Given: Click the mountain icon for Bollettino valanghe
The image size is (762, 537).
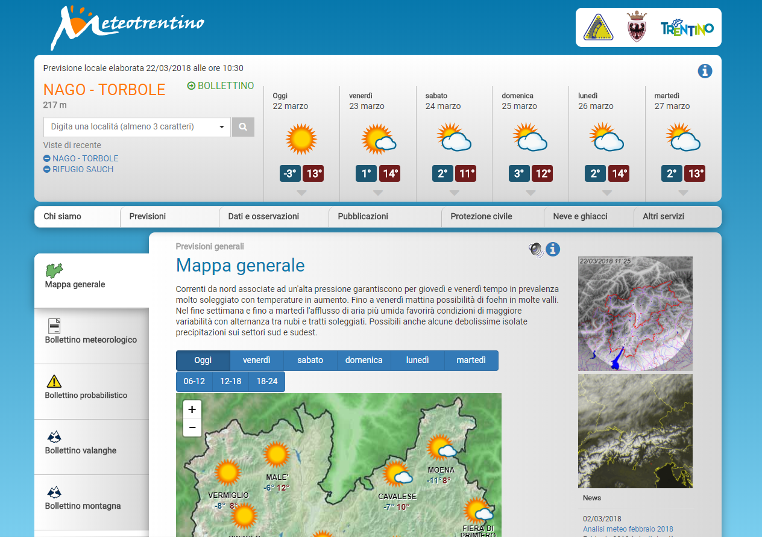Looking at the screenshot, I should click(x=54, y=436).
